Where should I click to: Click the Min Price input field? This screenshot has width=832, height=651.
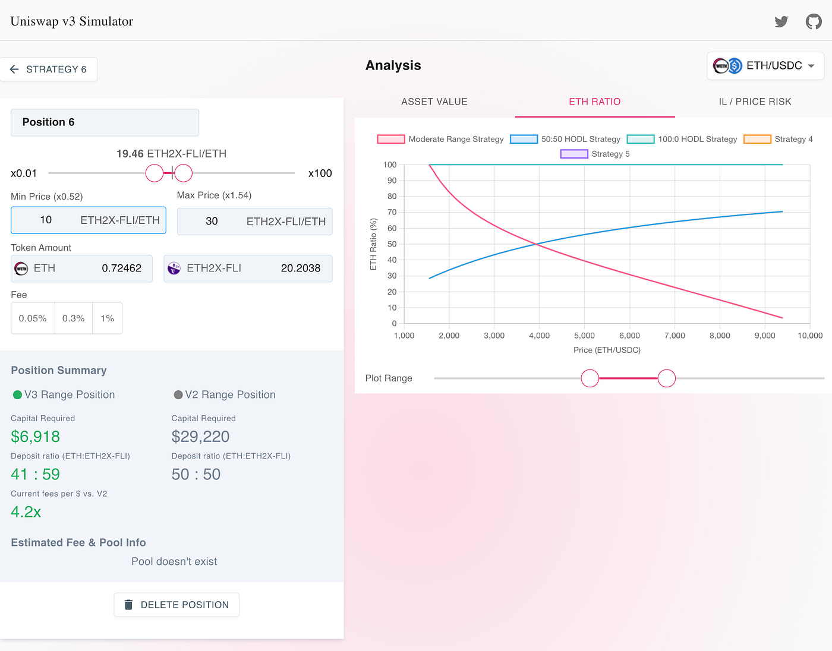pos(89,220)
